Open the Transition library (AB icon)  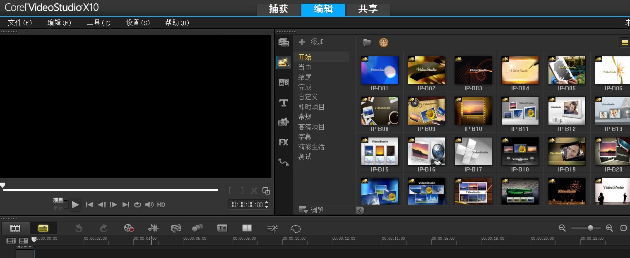[284, 82]
